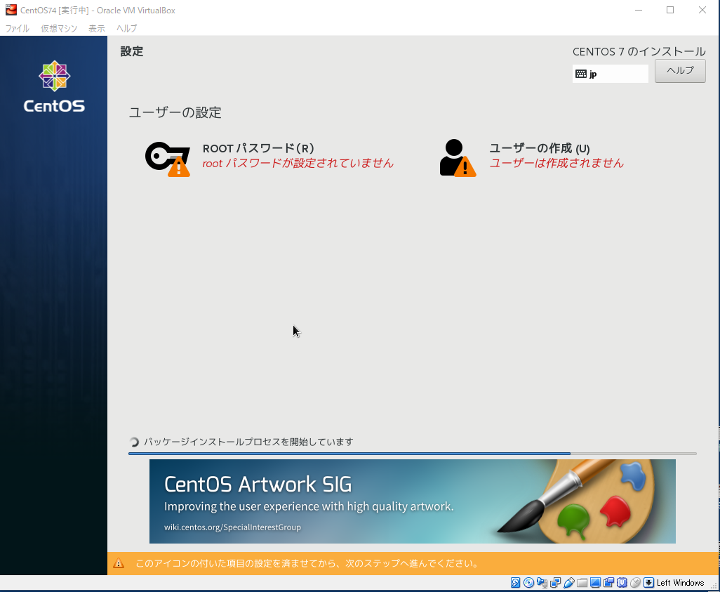The width and height of the screenshot is (720, 592).
Task: Click the 'ユーザーの設定' heading
Action: 175,112
